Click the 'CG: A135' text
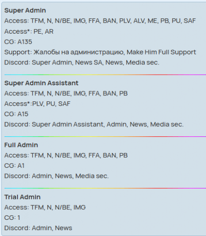206x236 pixels. tap(18, 42)
